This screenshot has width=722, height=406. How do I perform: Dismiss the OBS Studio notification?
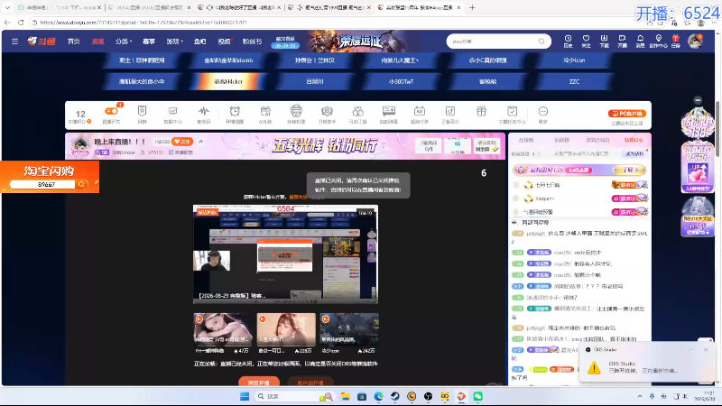tap(706, 350)
